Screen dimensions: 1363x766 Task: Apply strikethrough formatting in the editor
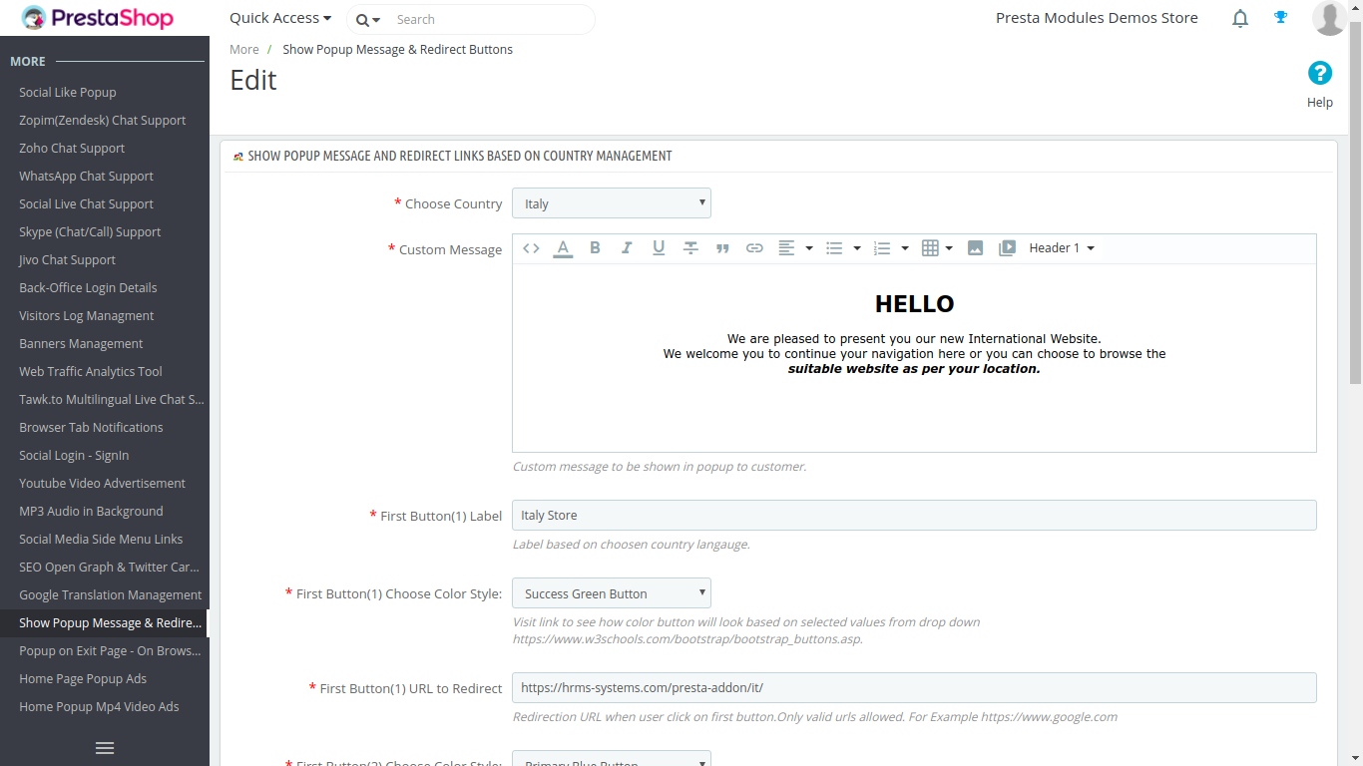pos(690,248)
